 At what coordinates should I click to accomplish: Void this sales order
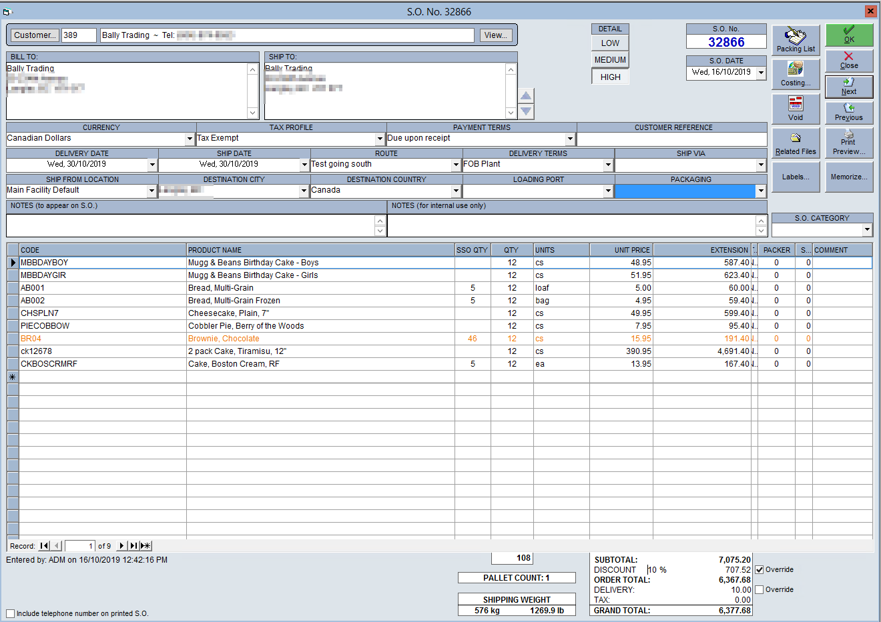(x=796, y=109)
